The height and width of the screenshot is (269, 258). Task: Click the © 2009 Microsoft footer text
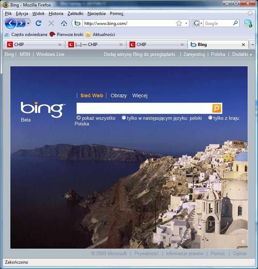click(x=109, y=253)
